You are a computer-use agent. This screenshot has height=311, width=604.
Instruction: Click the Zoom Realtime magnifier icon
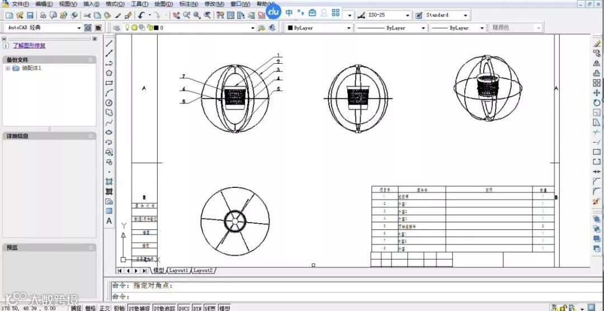(x=187, y=16)
